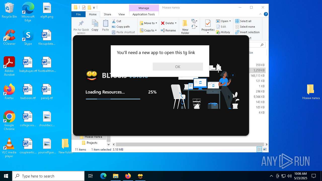The height and width of the screenshot is (181, 322).
Task: Click Pin to Quick access in ribbon
Action: click(x=81, y=27)
